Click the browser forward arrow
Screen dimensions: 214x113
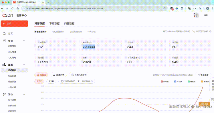7,9
